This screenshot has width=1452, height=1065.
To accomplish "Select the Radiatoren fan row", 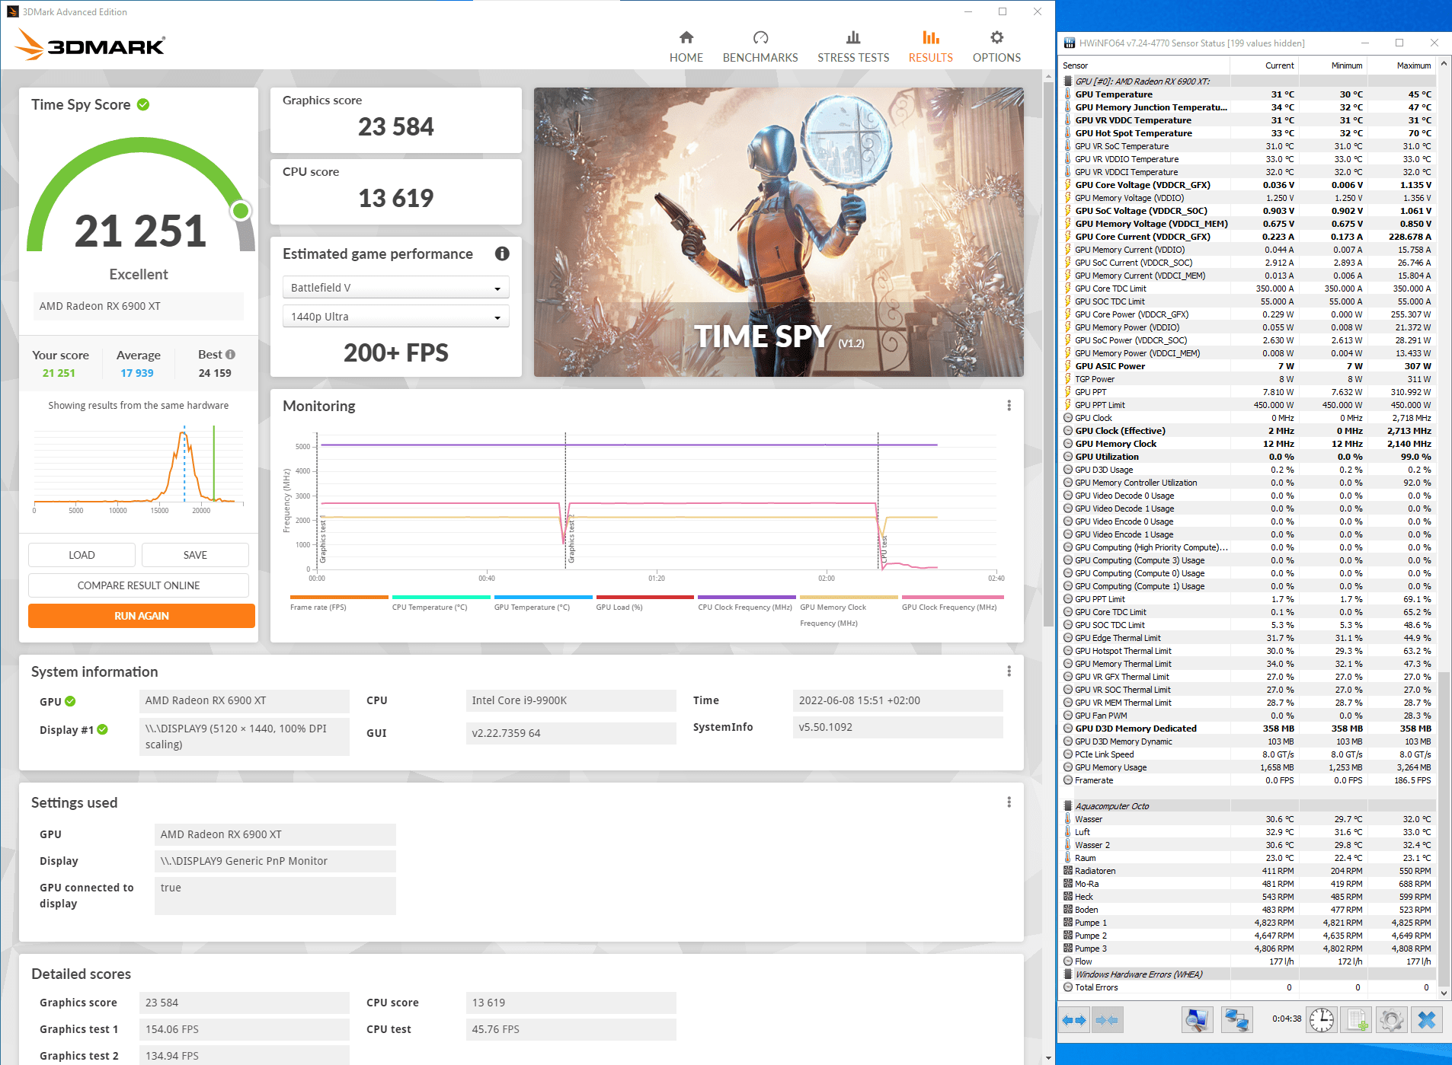I will pos(1248,871).
